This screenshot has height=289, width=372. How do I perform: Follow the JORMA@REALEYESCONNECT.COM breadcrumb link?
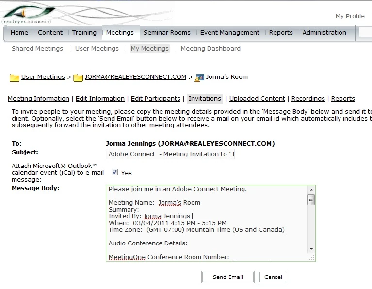pyautogui.click(x=135, y=77)
